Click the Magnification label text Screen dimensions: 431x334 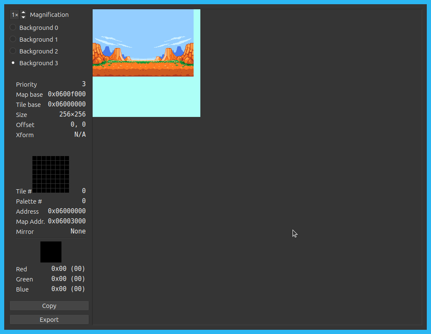click(49, 15)
